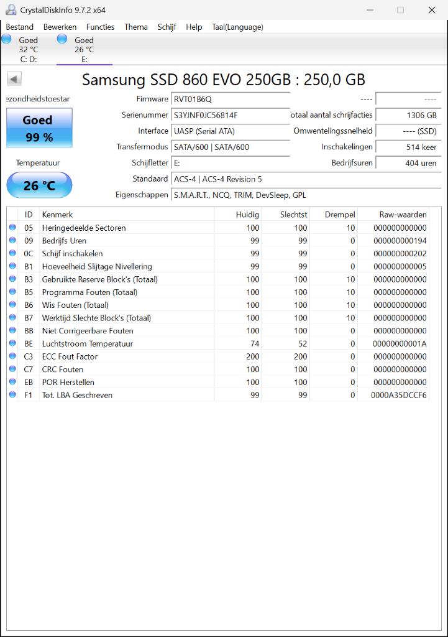Click status orb of Programma Fouten row
Viewport: 448px width, 637px height.
point(12,292)
